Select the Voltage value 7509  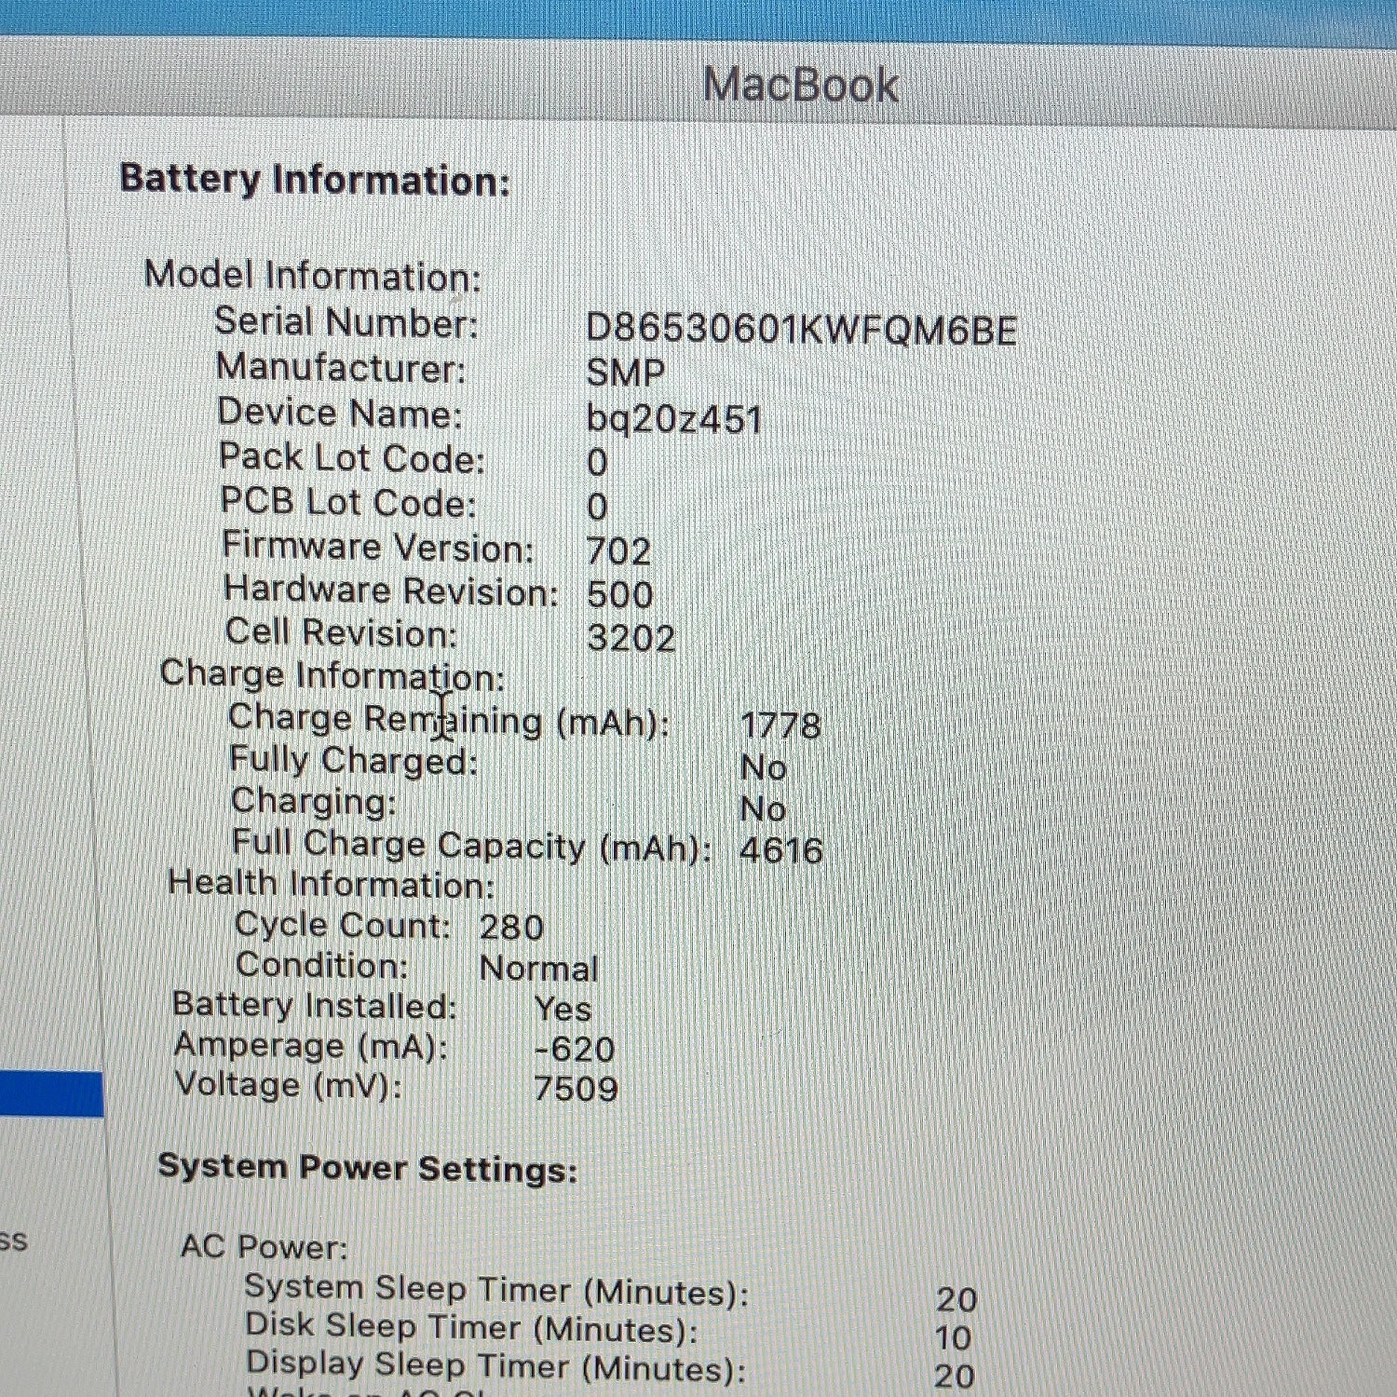tap(576, 1089)
